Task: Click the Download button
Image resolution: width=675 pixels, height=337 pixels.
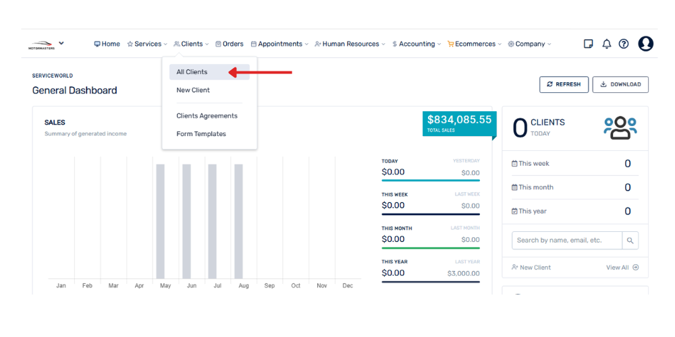Action: coord(620,84)
